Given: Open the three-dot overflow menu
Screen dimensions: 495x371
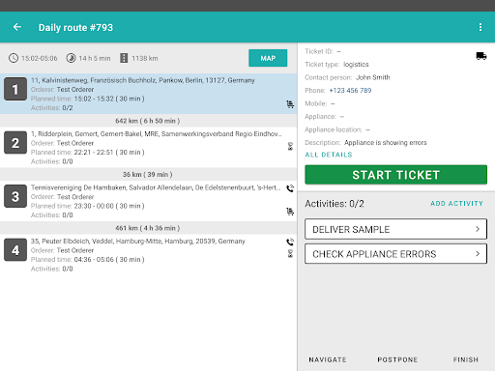Looking at the screenshot, I should point(480,27).
